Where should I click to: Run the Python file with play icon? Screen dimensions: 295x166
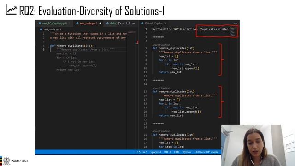(x=119, y=24)
